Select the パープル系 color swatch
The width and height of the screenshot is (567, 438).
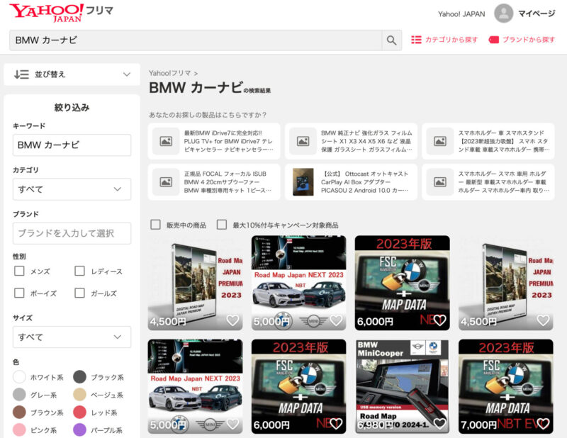(x=79, y=430)
